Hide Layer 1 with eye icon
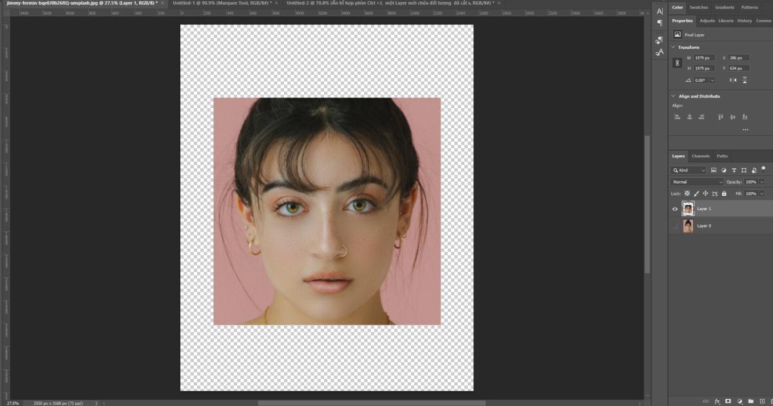773x406 pixels. 675,209
